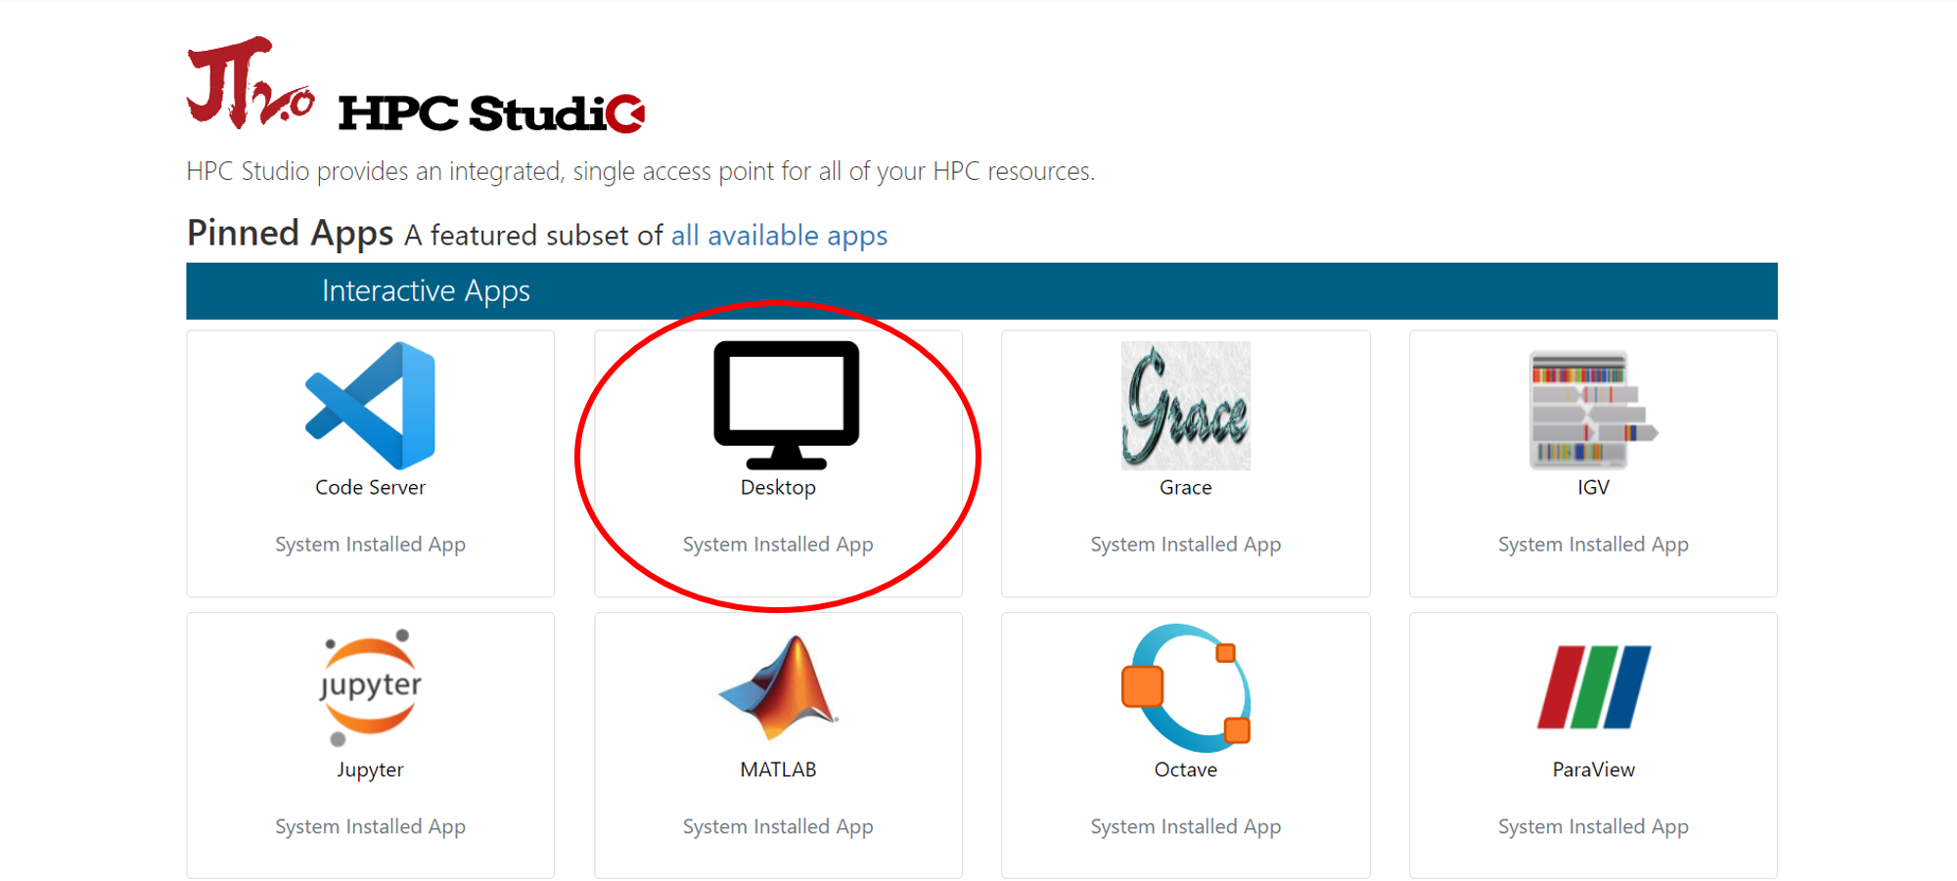Click 'System Installed App' under MATLAB

click(778, 827)
